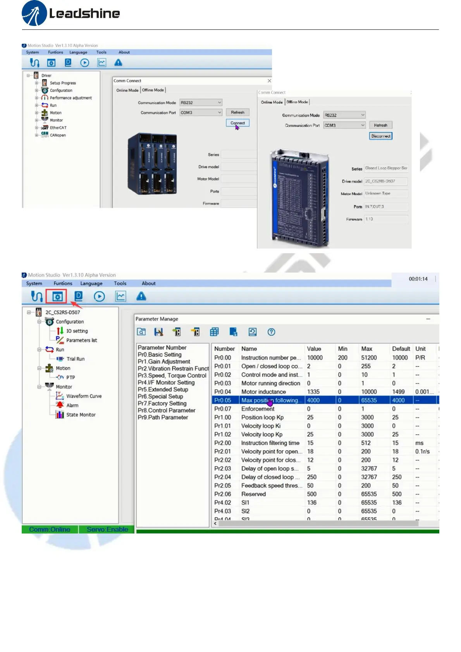Click the Connect button
This screenshot has height=652, width=461.
point(237,123)
